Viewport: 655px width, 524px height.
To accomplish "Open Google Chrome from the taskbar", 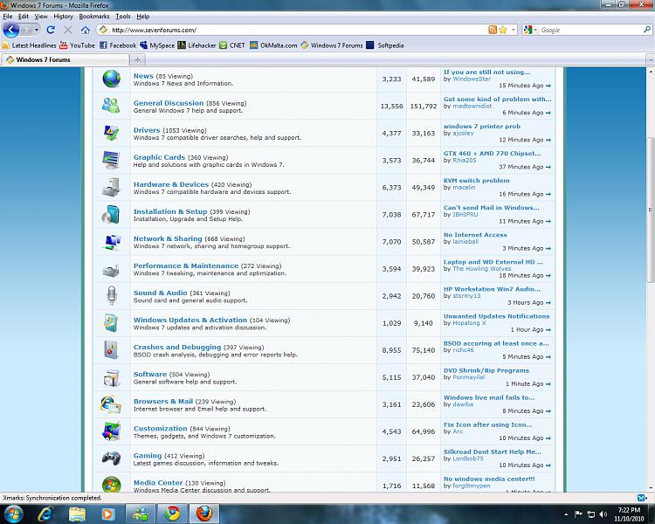I will pyautogui.click(x=172, y=514).
